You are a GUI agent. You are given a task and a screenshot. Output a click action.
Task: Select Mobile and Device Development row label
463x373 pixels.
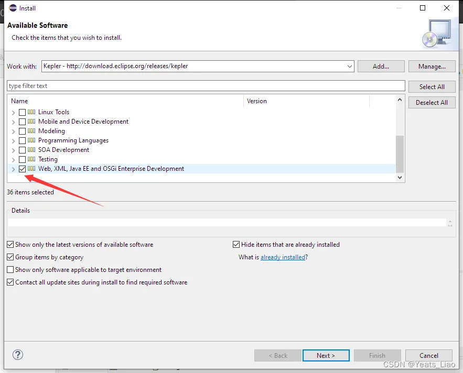pos(83,122)
